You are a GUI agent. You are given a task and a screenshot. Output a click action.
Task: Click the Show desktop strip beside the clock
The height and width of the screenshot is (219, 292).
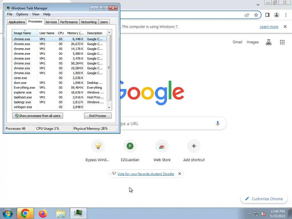point(290,213)
